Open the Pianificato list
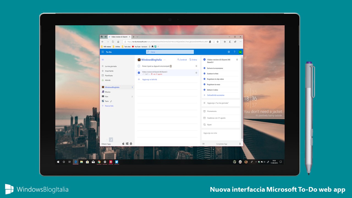Screen dimensions: 352x198 tap(117, 76)
